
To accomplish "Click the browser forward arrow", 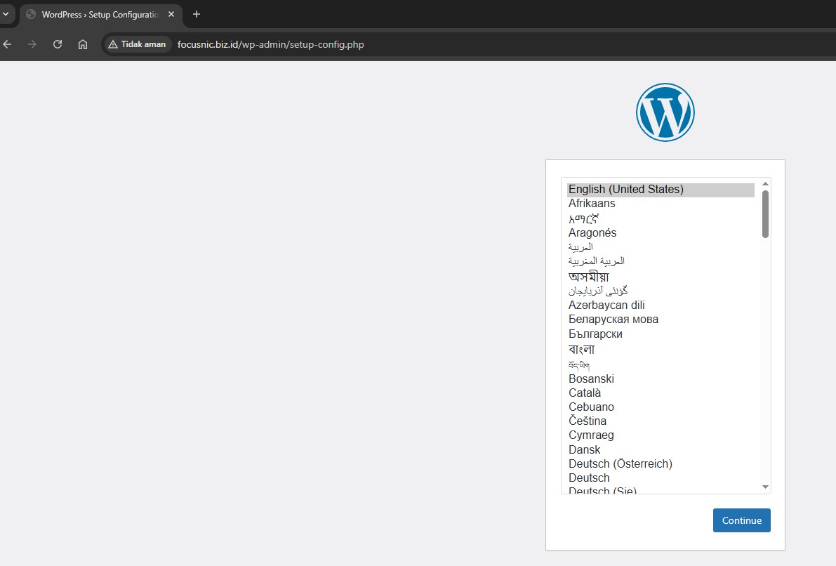I will point(32,44).
